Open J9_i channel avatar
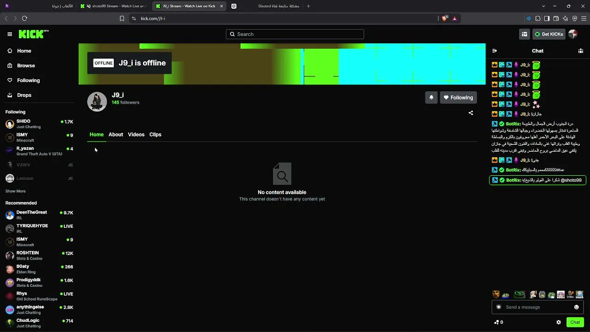This screenshot has width=590, height=332. [97, 102]
